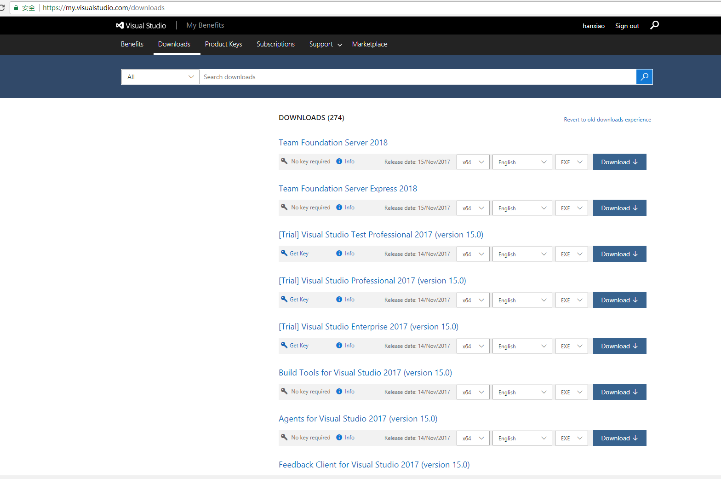Viewport: 721px width, 479px height.
Task: Open Agents for Visual Studio 2017 title link
Action: (x=358, y=419)
